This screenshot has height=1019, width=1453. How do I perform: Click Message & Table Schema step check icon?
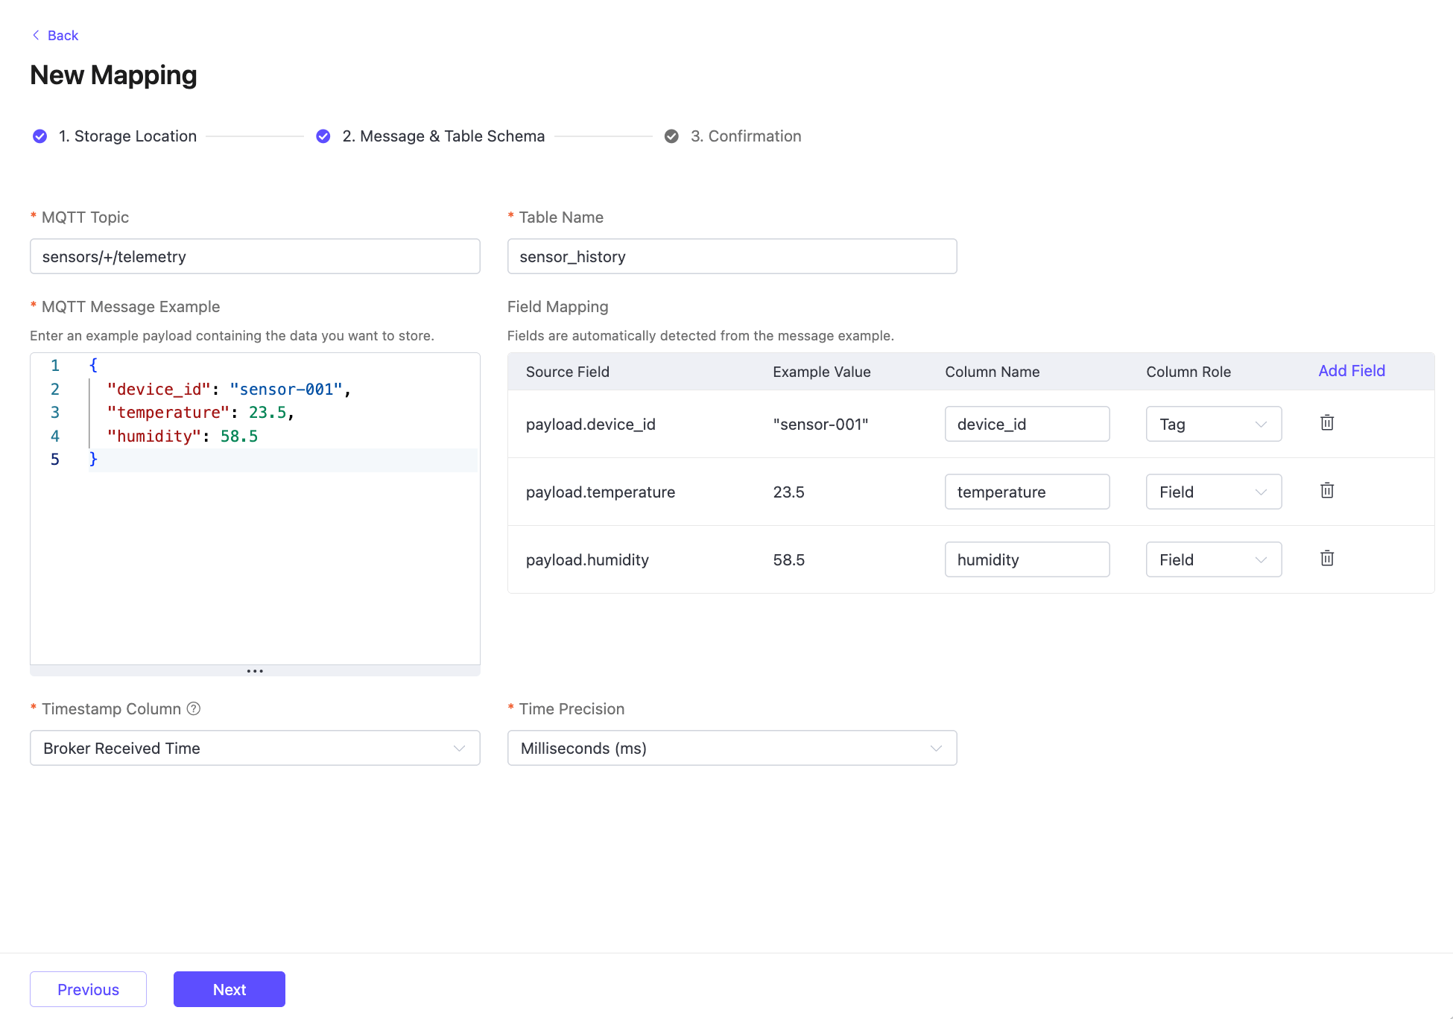pos(323,136)
